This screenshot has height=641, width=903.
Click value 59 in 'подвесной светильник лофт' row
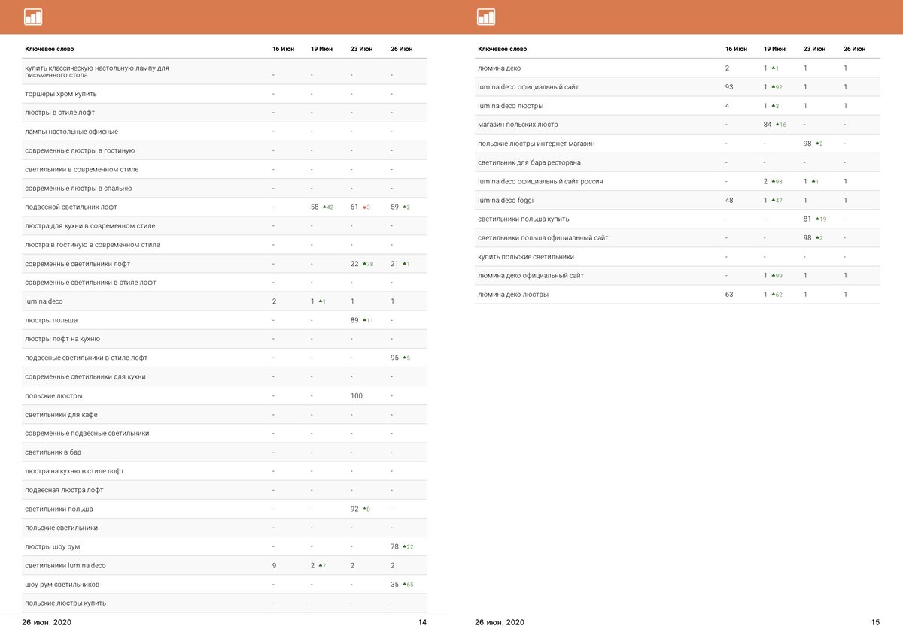(x=394, y=207)
